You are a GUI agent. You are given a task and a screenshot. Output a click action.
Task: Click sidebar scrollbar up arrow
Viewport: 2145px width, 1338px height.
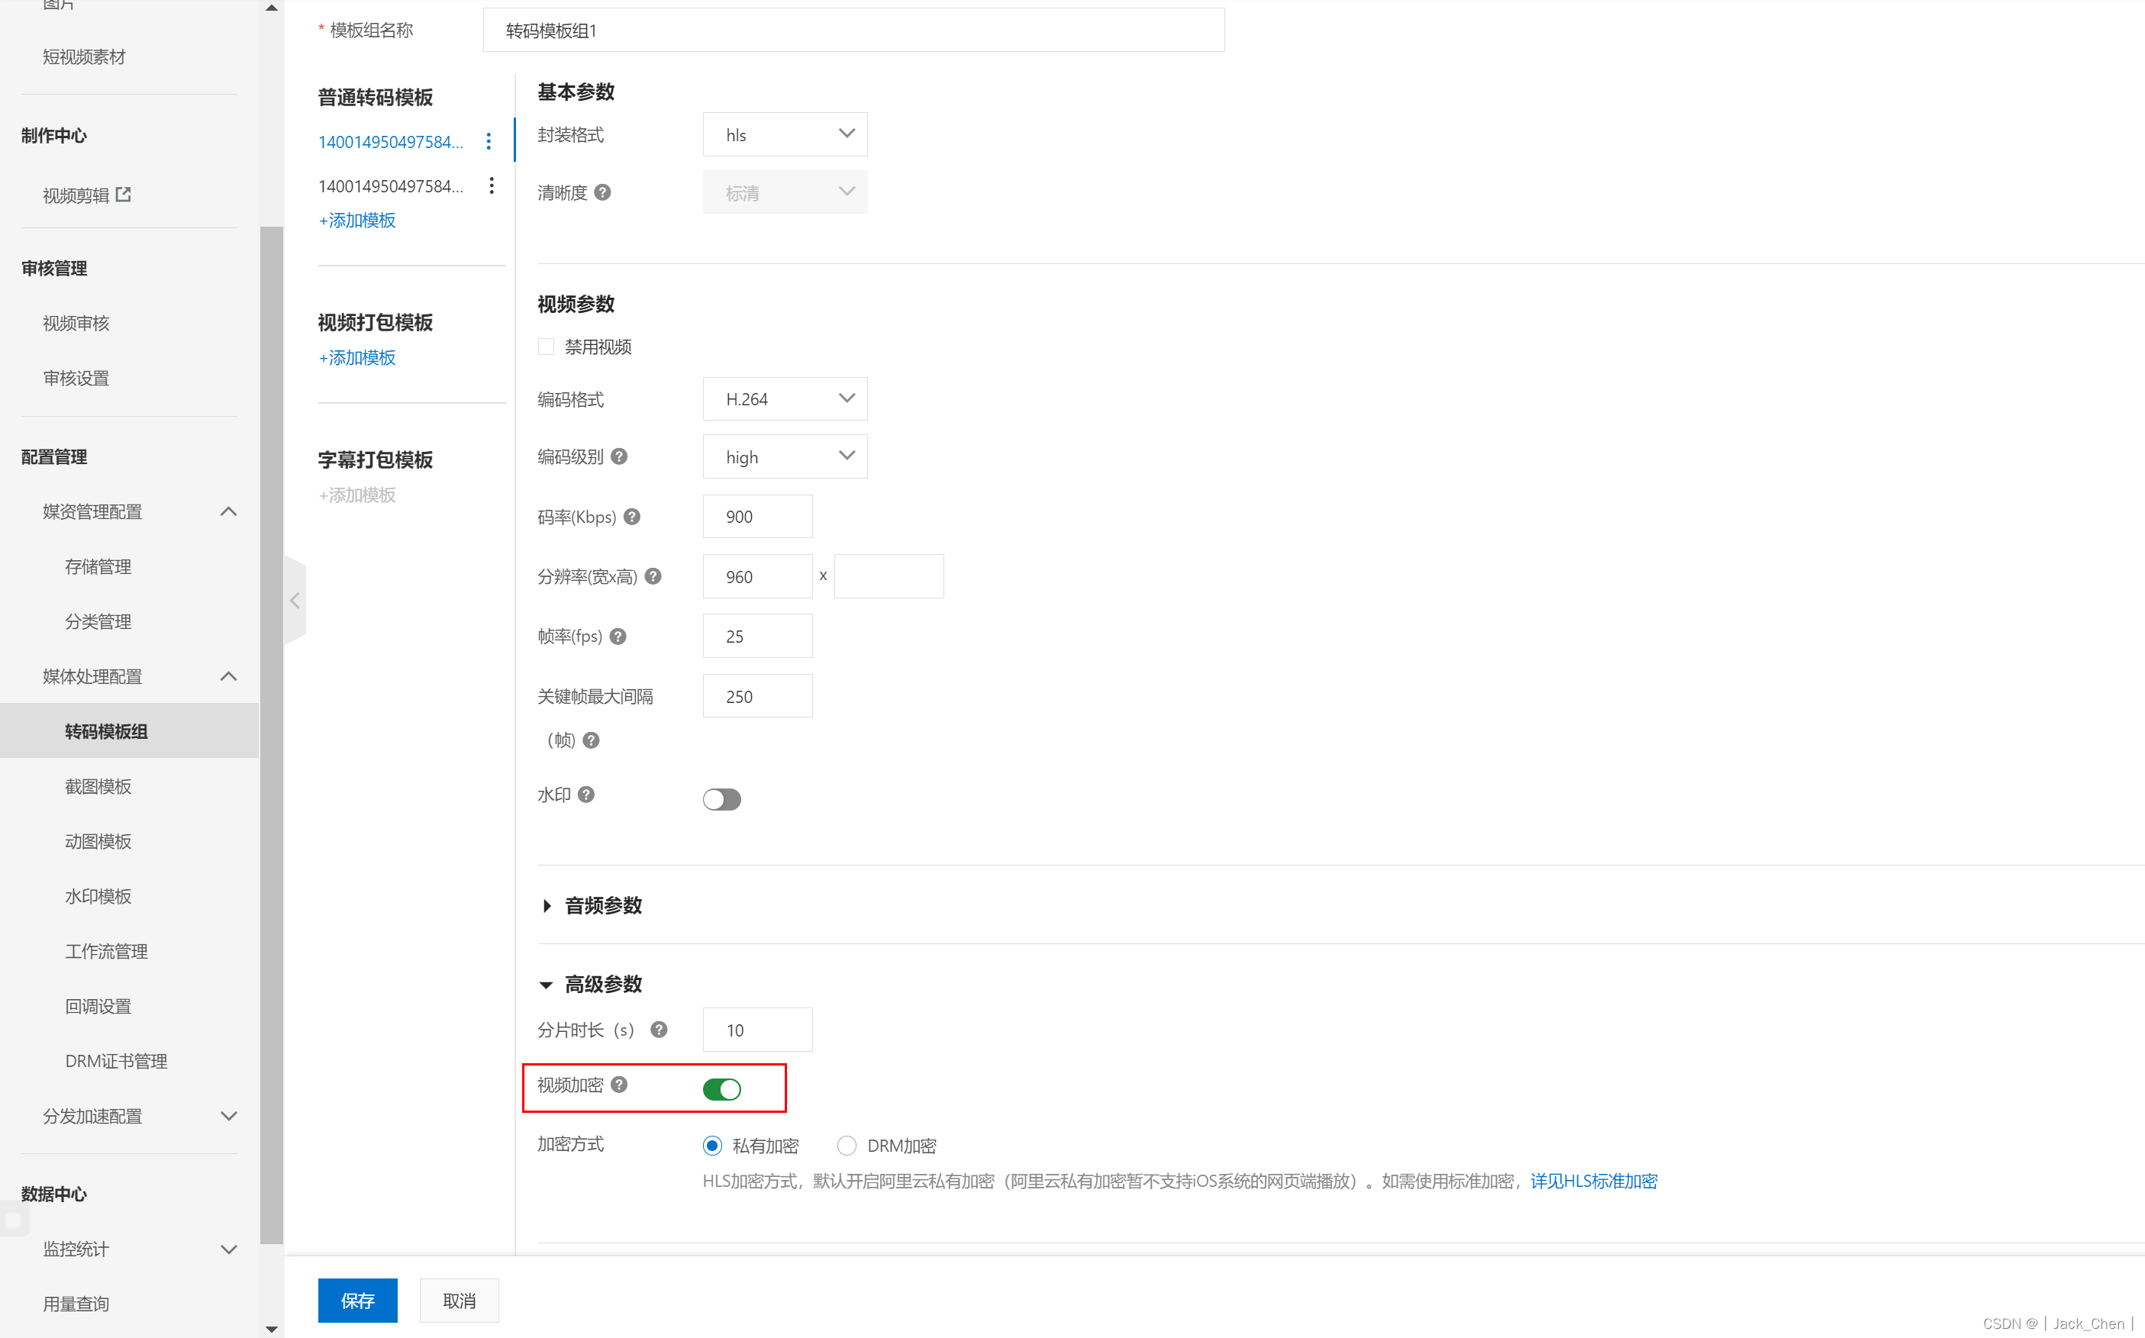272,7
